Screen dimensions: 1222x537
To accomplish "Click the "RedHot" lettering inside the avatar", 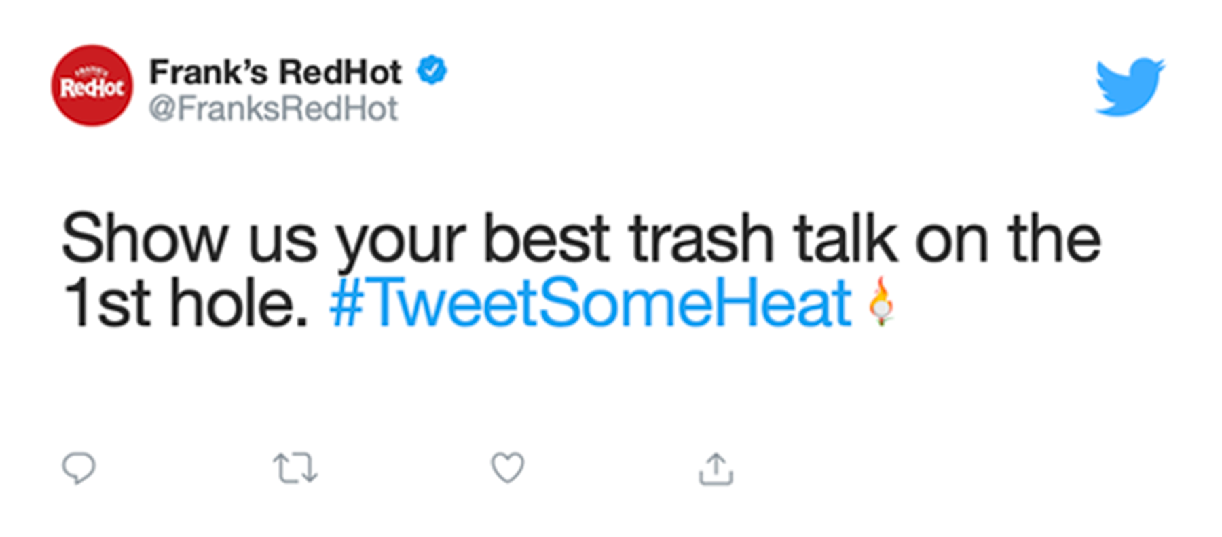I will point(92,87).
